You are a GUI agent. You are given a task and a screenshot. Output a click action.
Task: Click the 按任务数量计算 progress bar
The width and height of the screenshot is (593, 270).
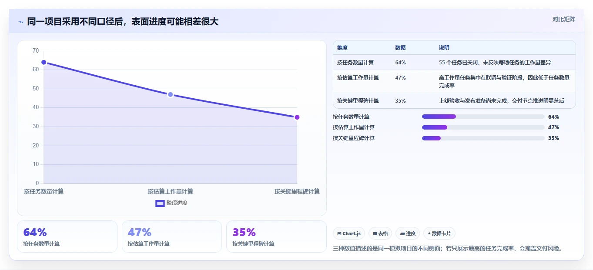point(483,117)
